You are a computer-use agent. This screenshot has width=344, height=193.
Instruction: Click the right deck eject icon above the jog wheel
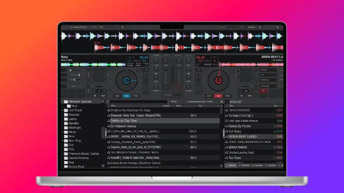[205, 70]
